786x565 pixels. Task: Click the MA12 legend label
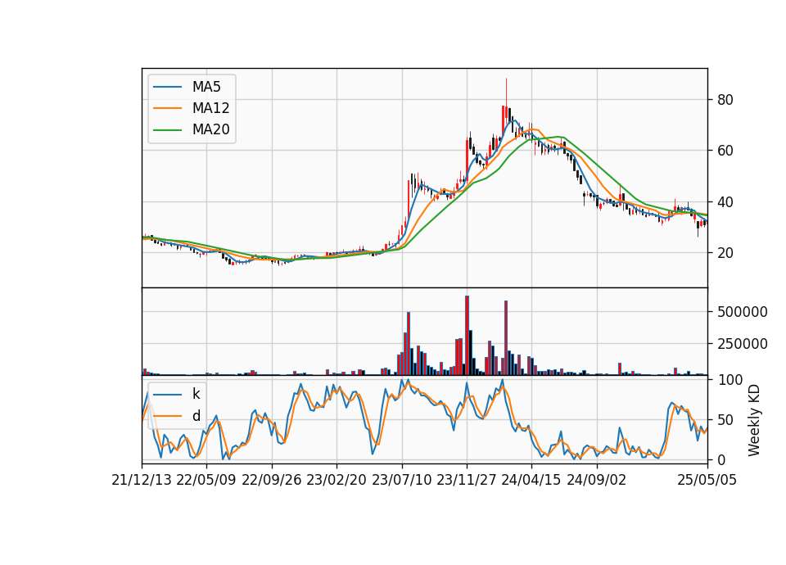(211, 108)
